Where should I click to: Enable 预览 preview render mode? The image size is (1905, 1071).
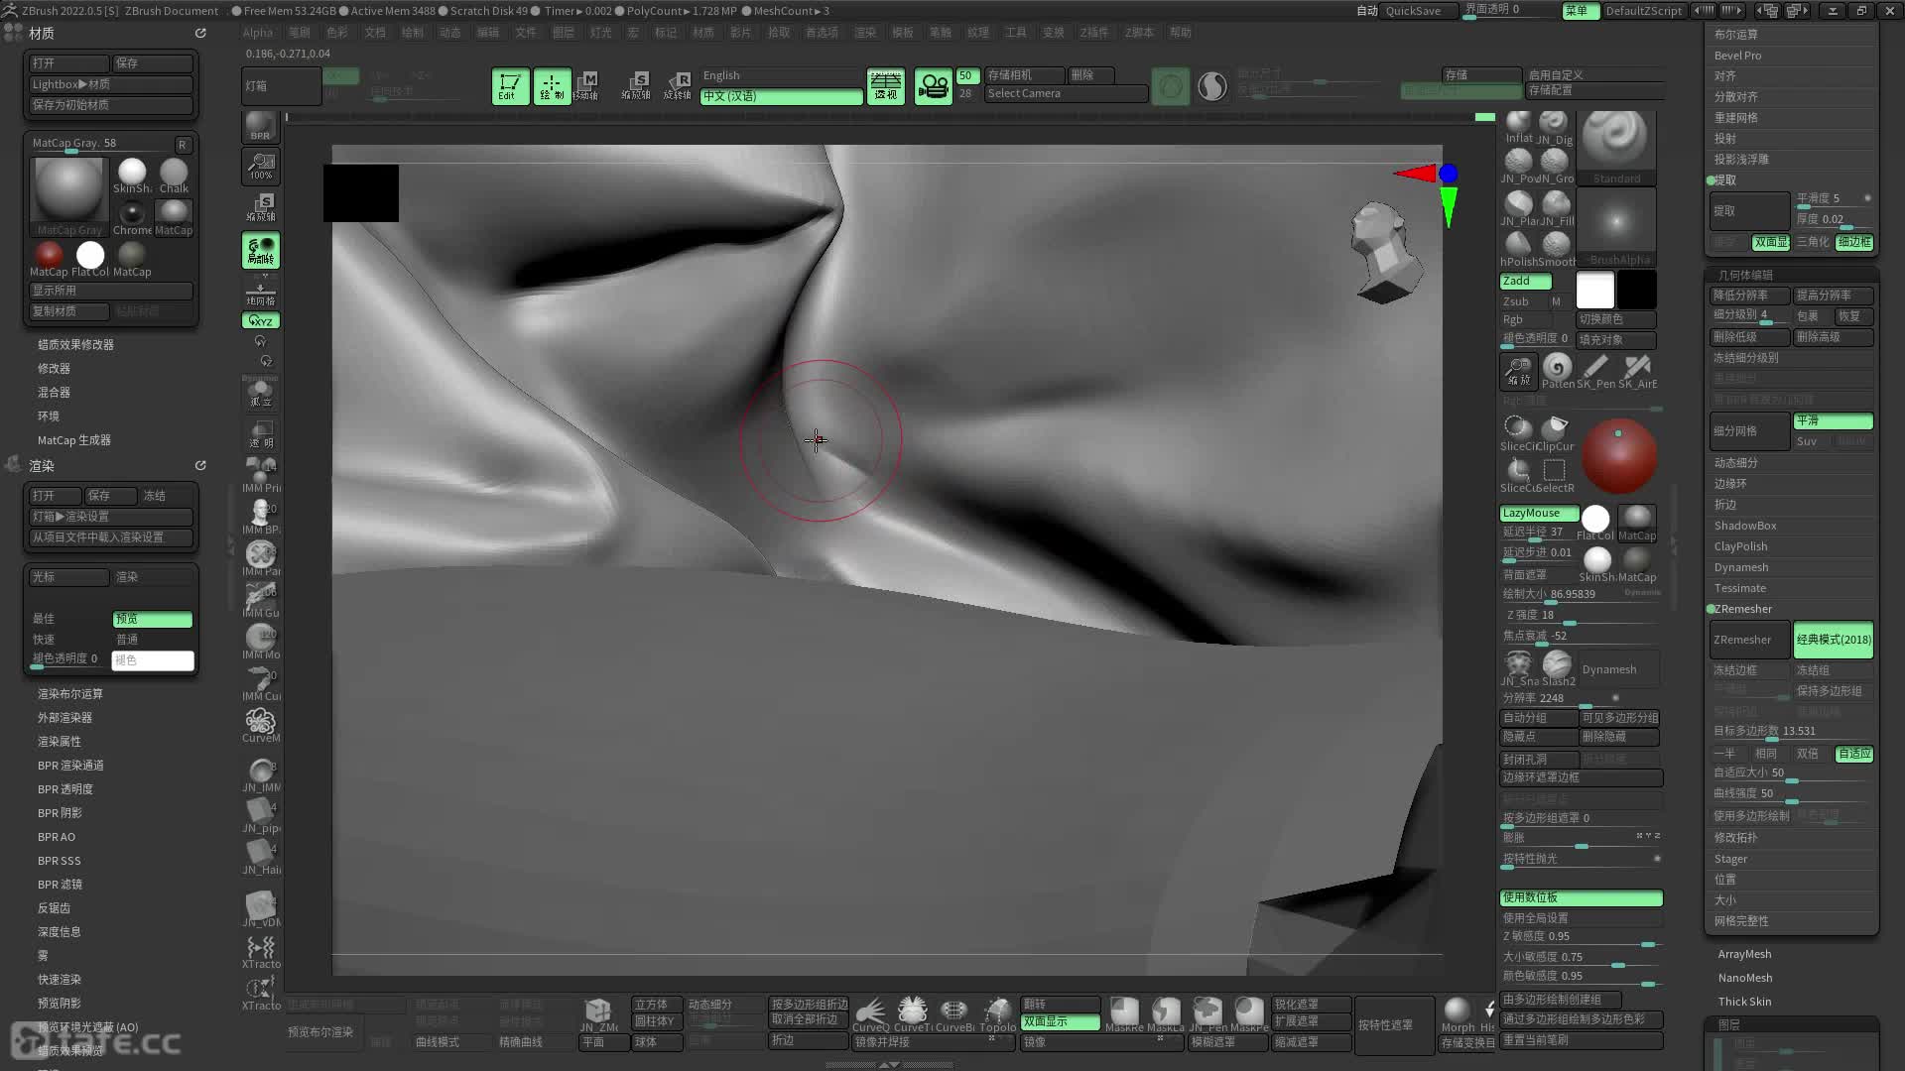click(152, 619)
